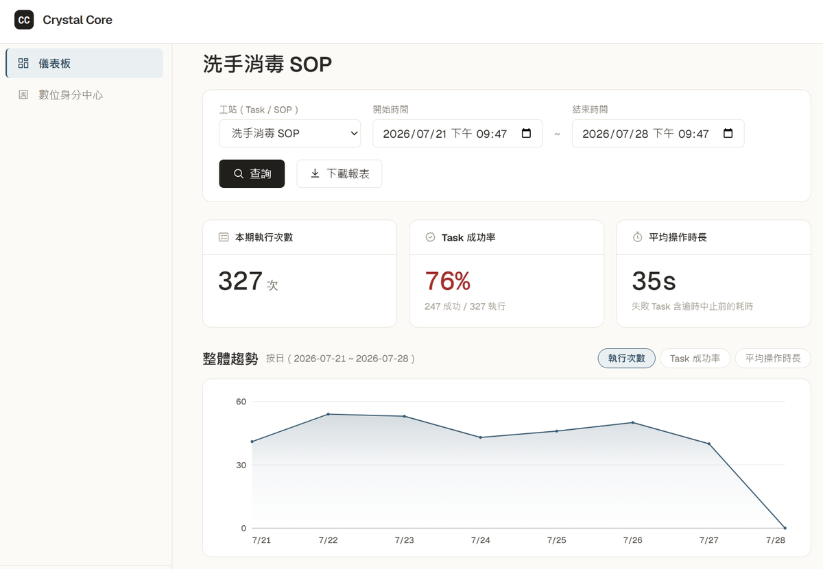Open the 數位身分中心 sidebar item
Viewport: 823px width, 569px height.
(x=84, y=95)
